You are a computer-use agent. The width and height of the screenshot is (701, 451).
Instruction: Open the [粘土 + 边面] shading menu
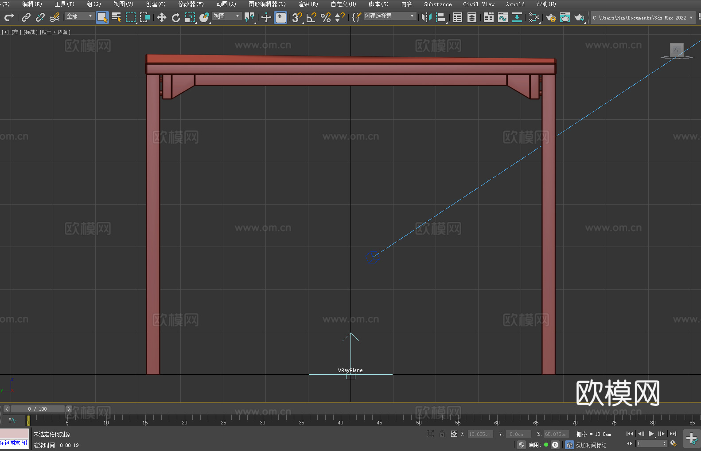click(x=55, y=32)
